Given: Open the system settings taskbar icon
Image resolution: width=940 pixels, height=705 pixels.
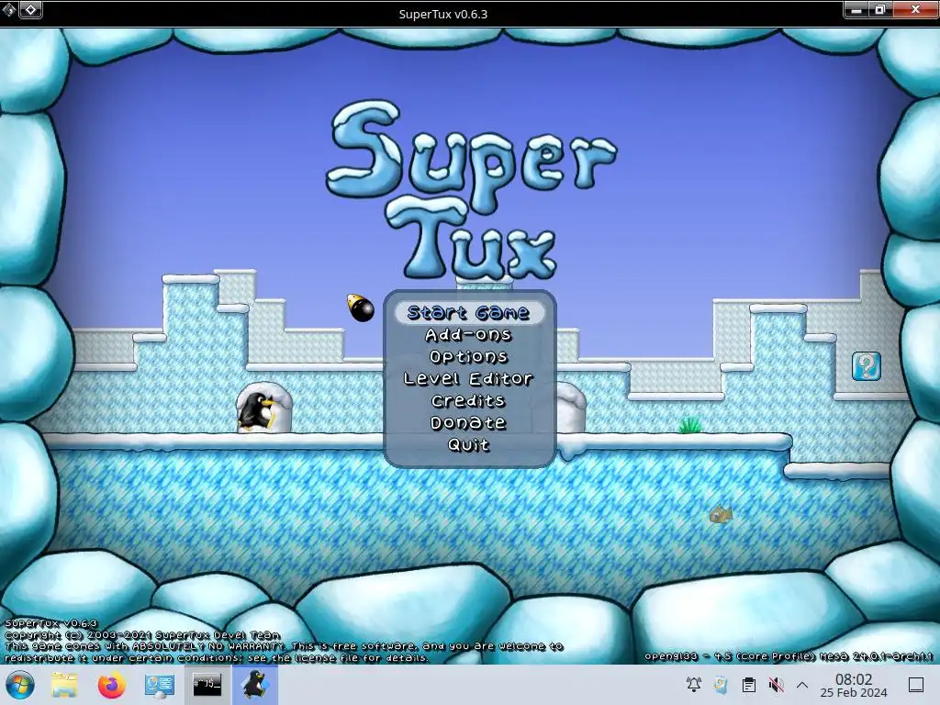Looking at the screenshot, I should click(159, 685).
